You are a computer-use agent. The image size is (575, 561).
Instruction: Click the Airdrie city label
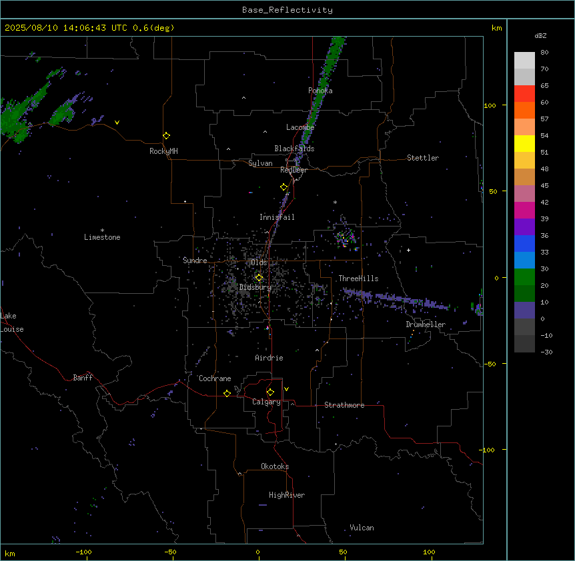[x=269, y=358]
